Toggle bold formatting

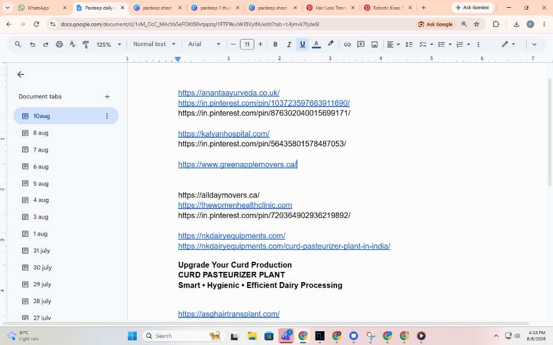(275, 44)
